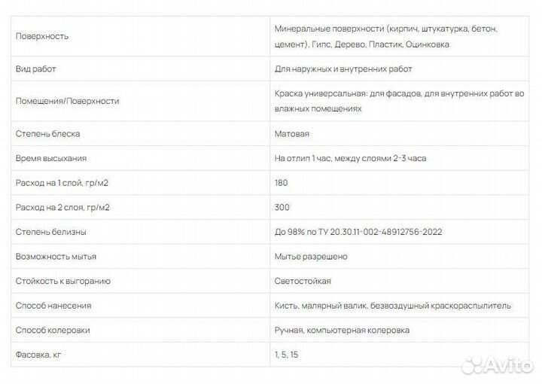Click the "Степень блеска" label
Screen dimensions: 542x384
click(x=48, y=133)
